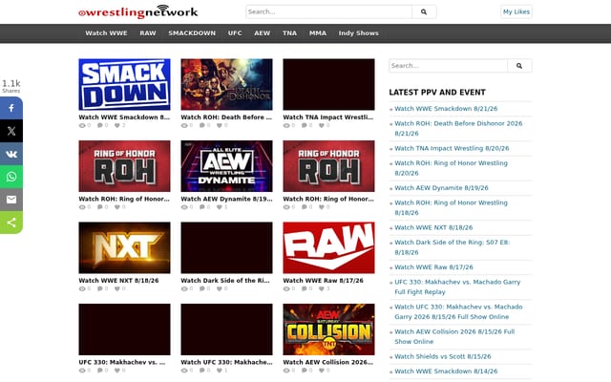611x382 pixels.
Task: Focus the sidebar search field
Action: coord(448,66)
